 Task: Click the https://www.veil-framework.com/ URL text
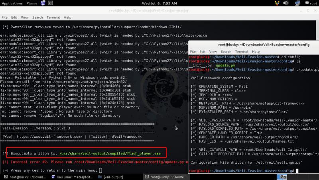point(49,137)
